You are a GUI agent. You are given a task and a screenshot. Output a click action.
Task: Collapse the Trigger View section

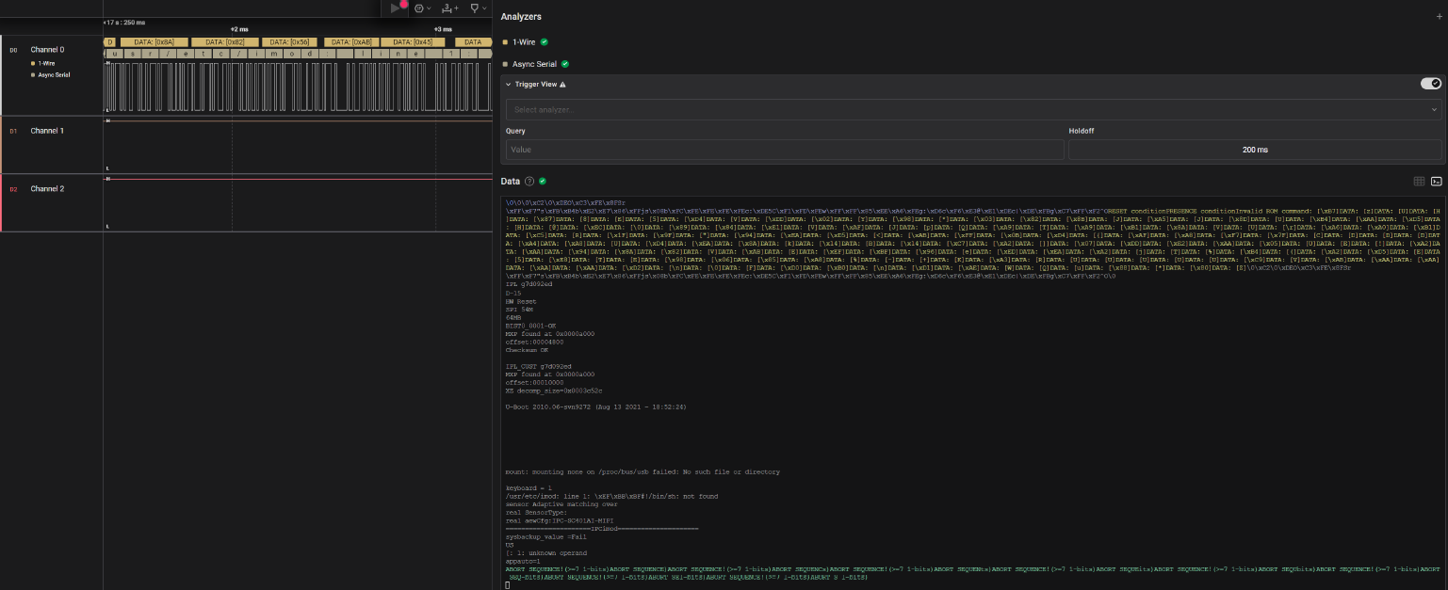(x=509, y=84)
